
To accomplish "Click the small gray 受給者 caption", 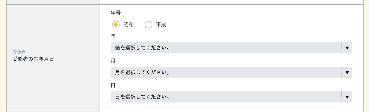I will (x=19, y=52).
